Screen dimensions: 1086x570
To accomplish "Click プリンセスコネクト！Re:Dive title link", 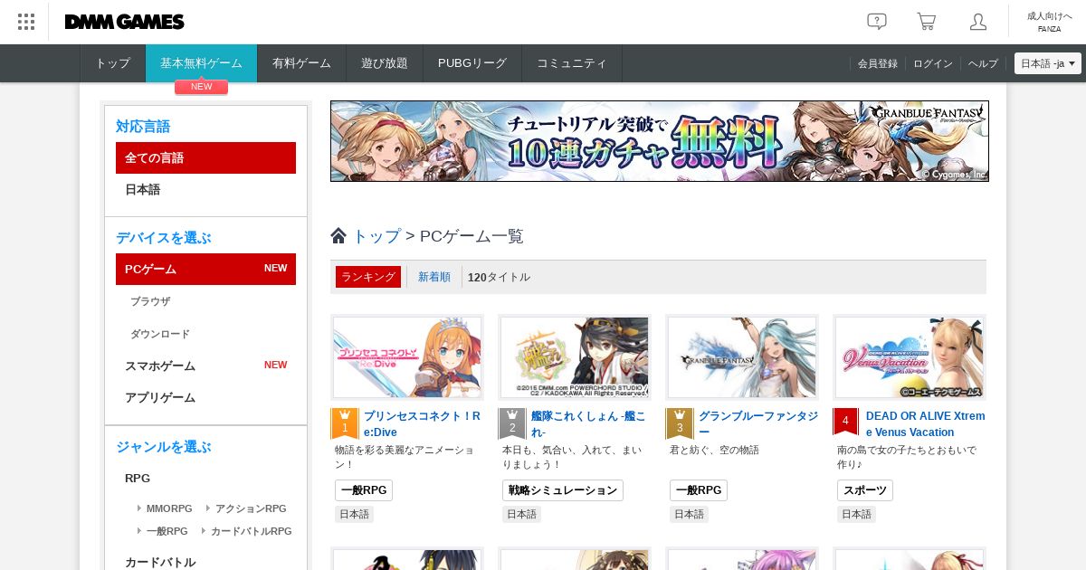I will (x=422, y=423).
